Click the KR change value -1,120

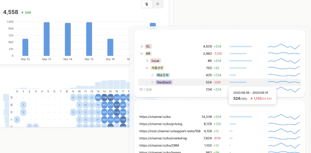coord(218,54)
